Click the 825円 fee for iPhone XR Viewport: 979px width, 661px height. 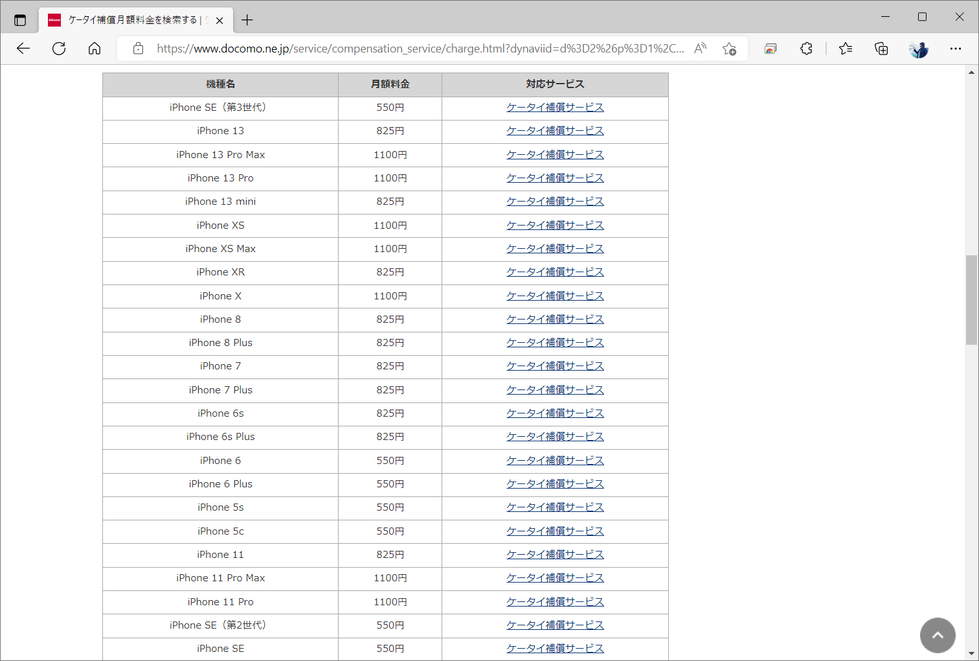click(390, 272)
